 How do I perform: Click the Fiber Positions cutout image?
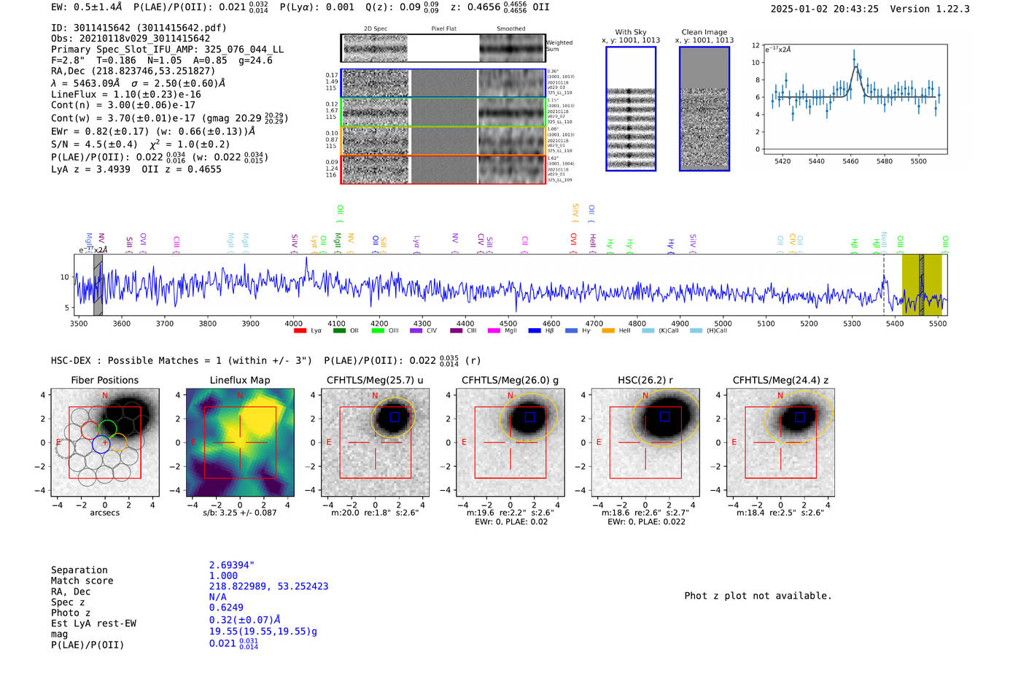(x=105, y=442)
